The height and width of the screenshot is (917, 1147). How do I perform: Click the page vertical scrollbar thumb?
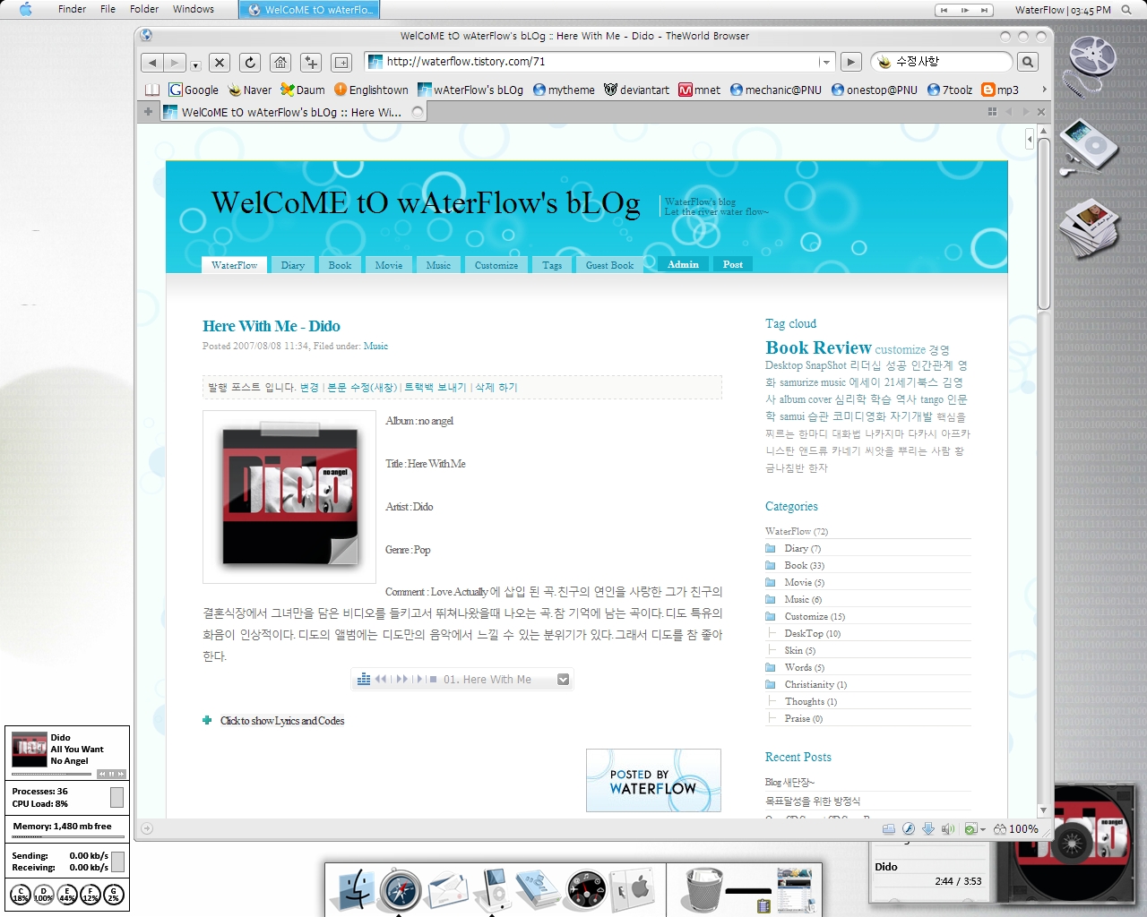(x=1043, y=224)
